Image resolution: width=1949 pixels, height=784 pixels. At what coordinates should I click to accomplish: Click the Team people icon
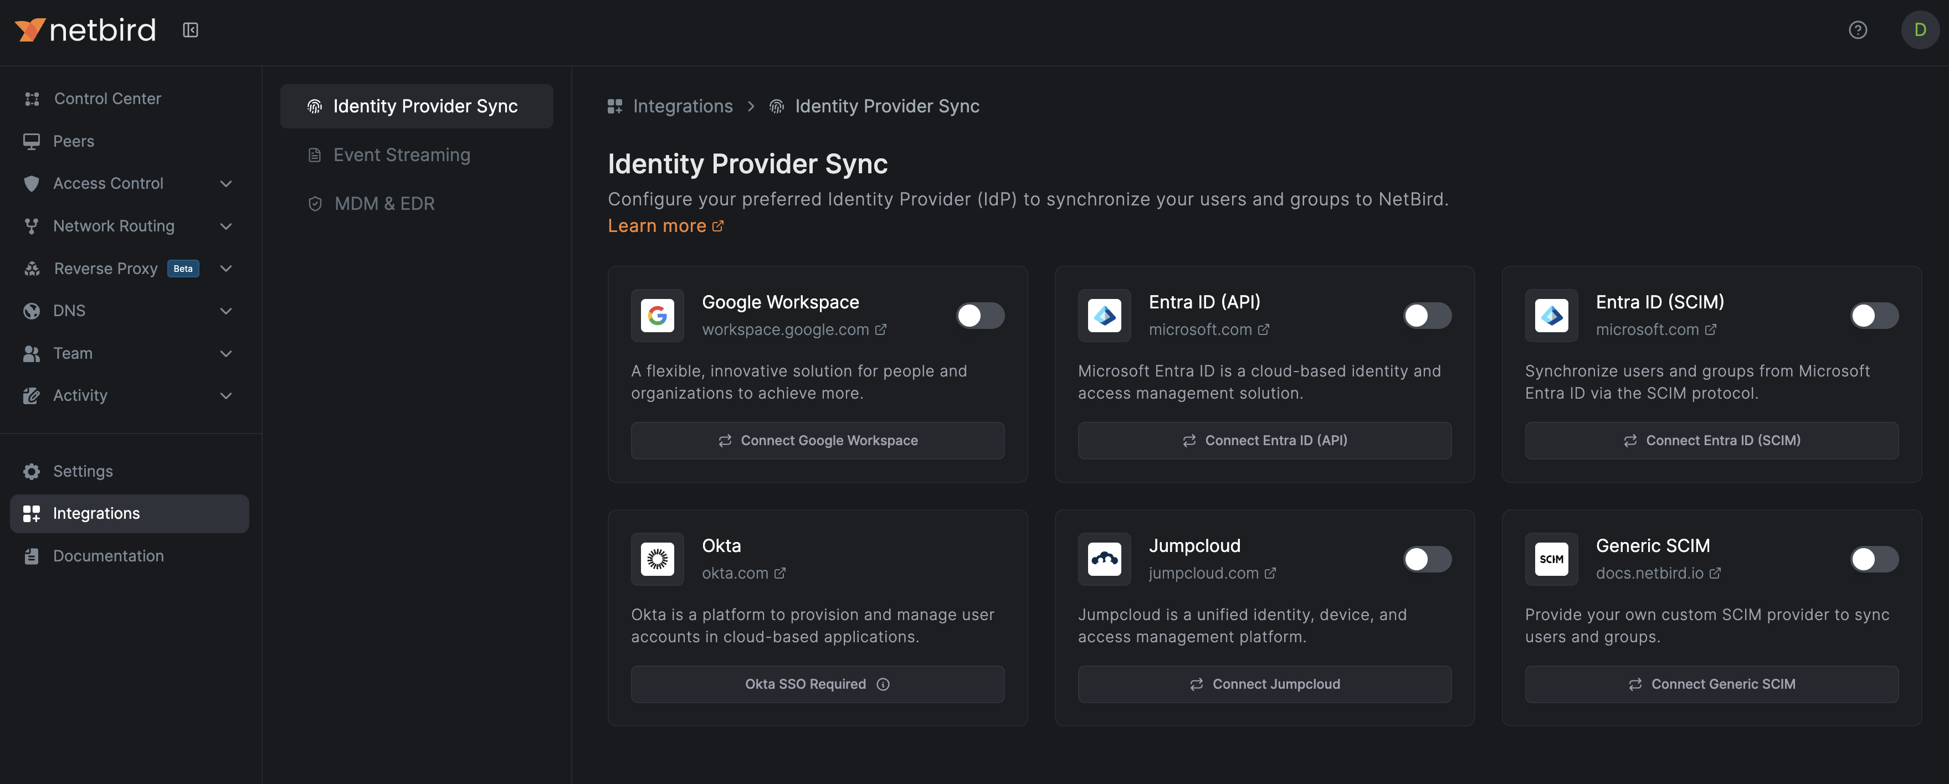(x=32, y=353)
